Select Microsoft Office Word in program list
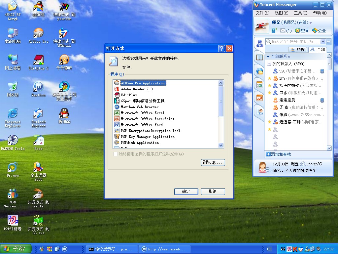The height and width of the screenshot is (254, 338). (x=142, y=125)
